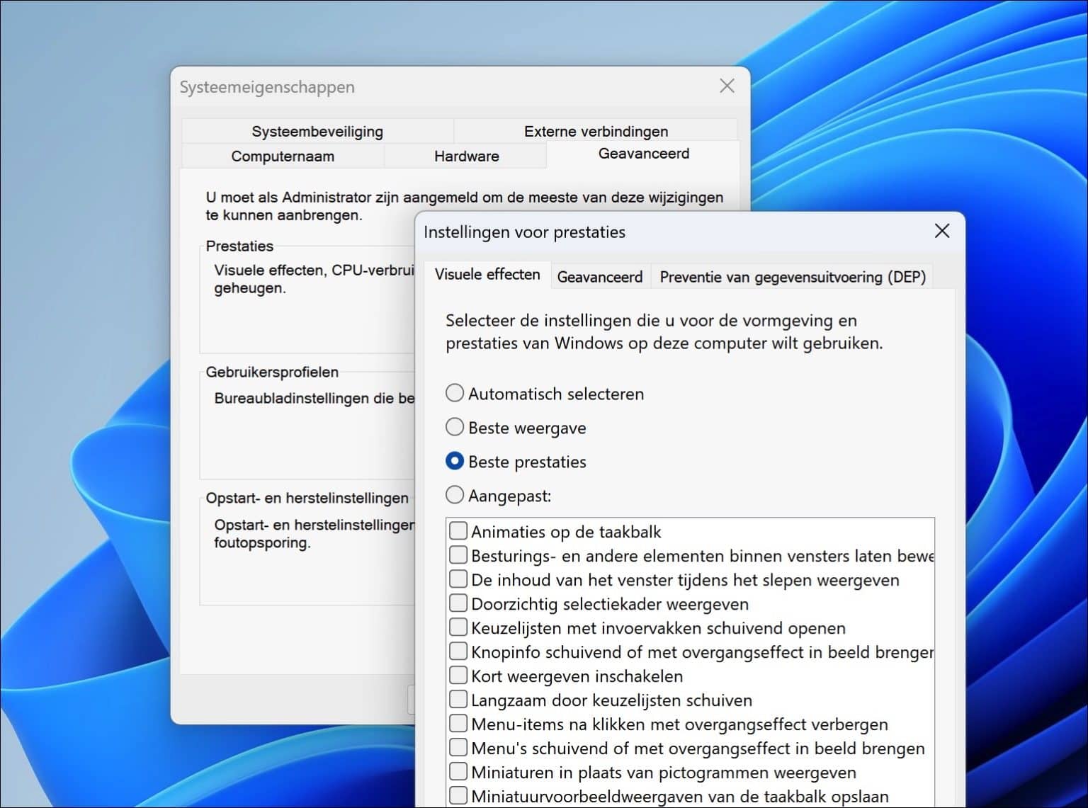Image resolution: width=1088 pixels, height=808 pixels.
Task: Close the Instellingen voor prestaties dialog
Action: (941, 231)
